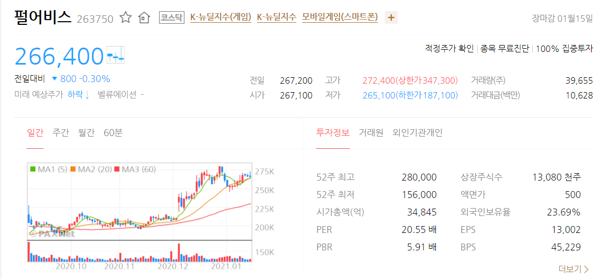Click the 외국인보유율 value 23.69%

click(x=564, y=212)
